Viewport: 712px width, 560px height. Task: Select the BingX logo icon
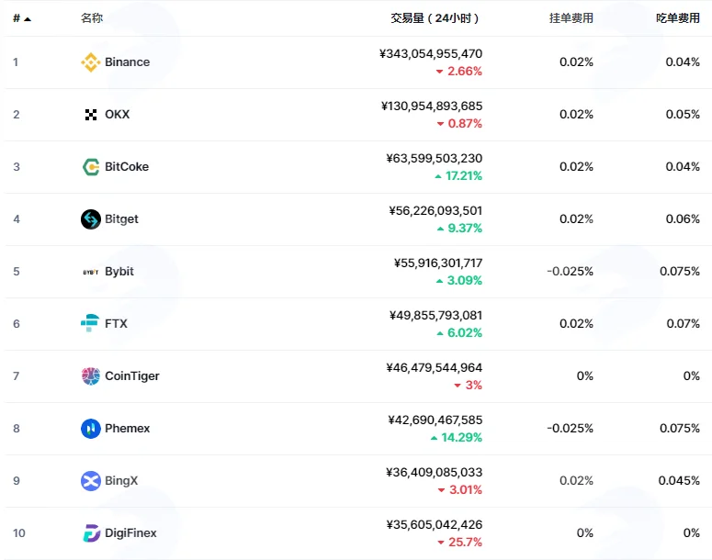click(91, 481)
